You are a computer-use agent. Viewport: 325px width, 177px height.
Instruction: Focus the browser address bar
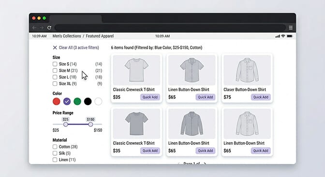(170, 27)
